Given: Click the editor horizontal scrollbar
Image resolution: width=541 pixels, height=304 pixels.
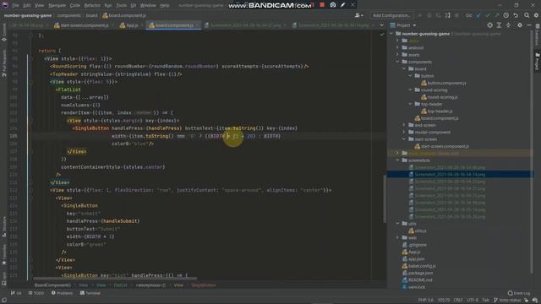Looking at the screenshot, I should (115, 279).
